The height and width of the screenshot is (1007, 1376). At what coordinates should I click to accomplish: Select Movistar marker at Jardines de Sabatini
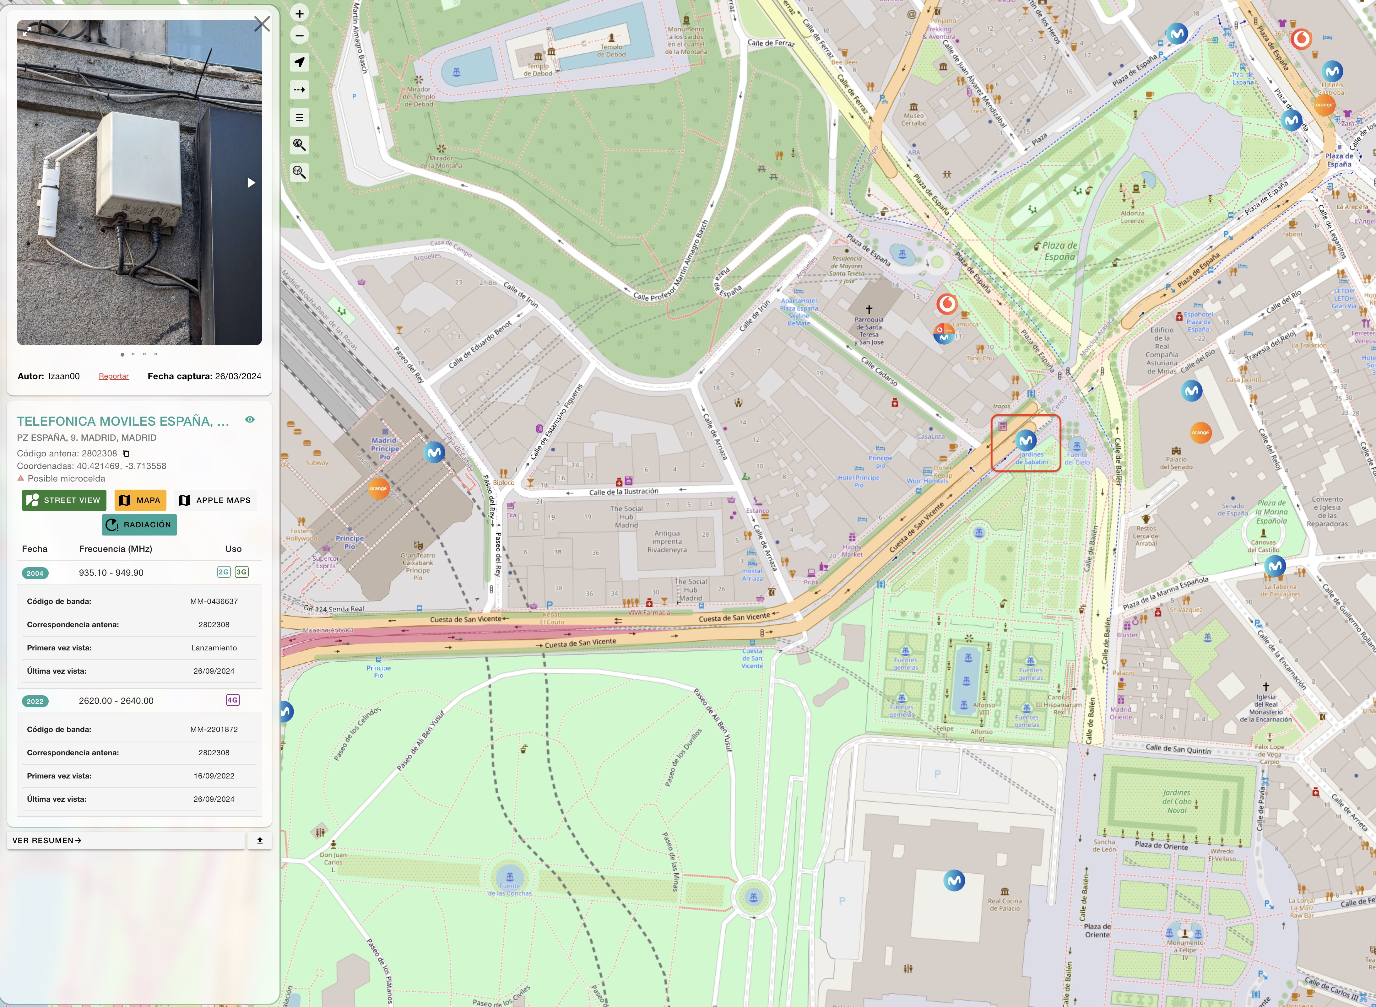click(1026, 440)
